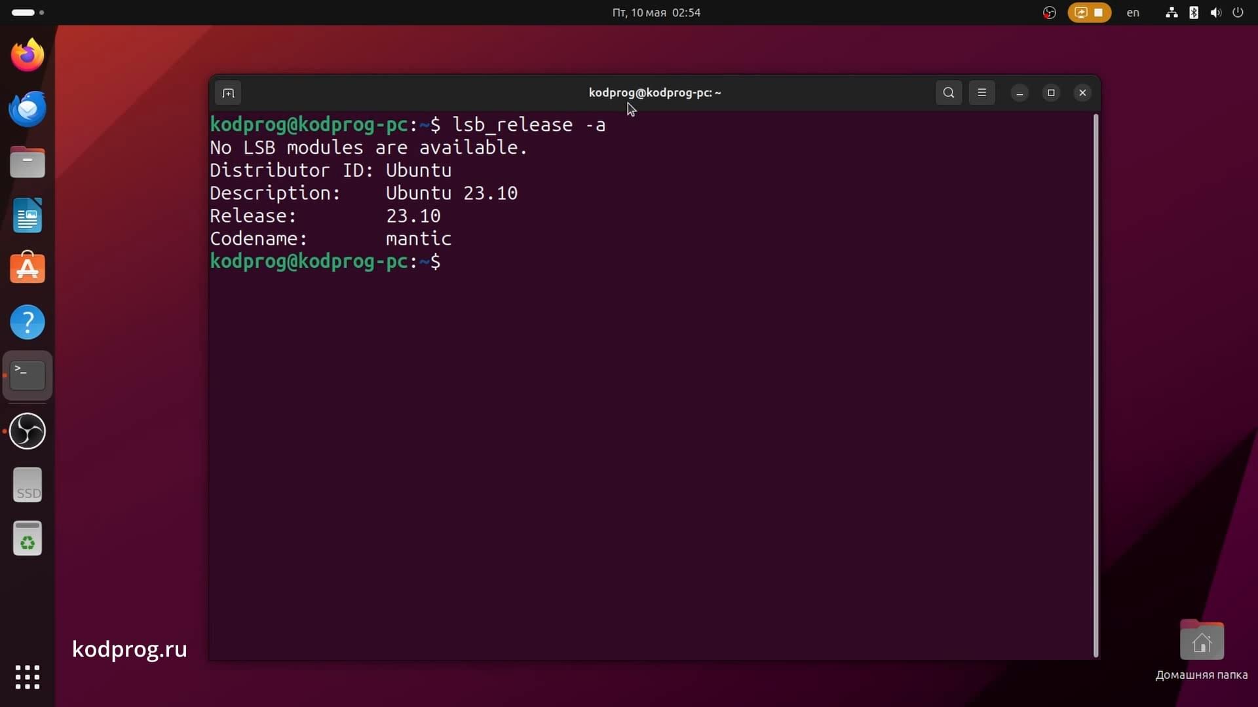This screenshot has height=707, width=1258.
Task: Open the Files manager from the dock
Action: [28, 162]
